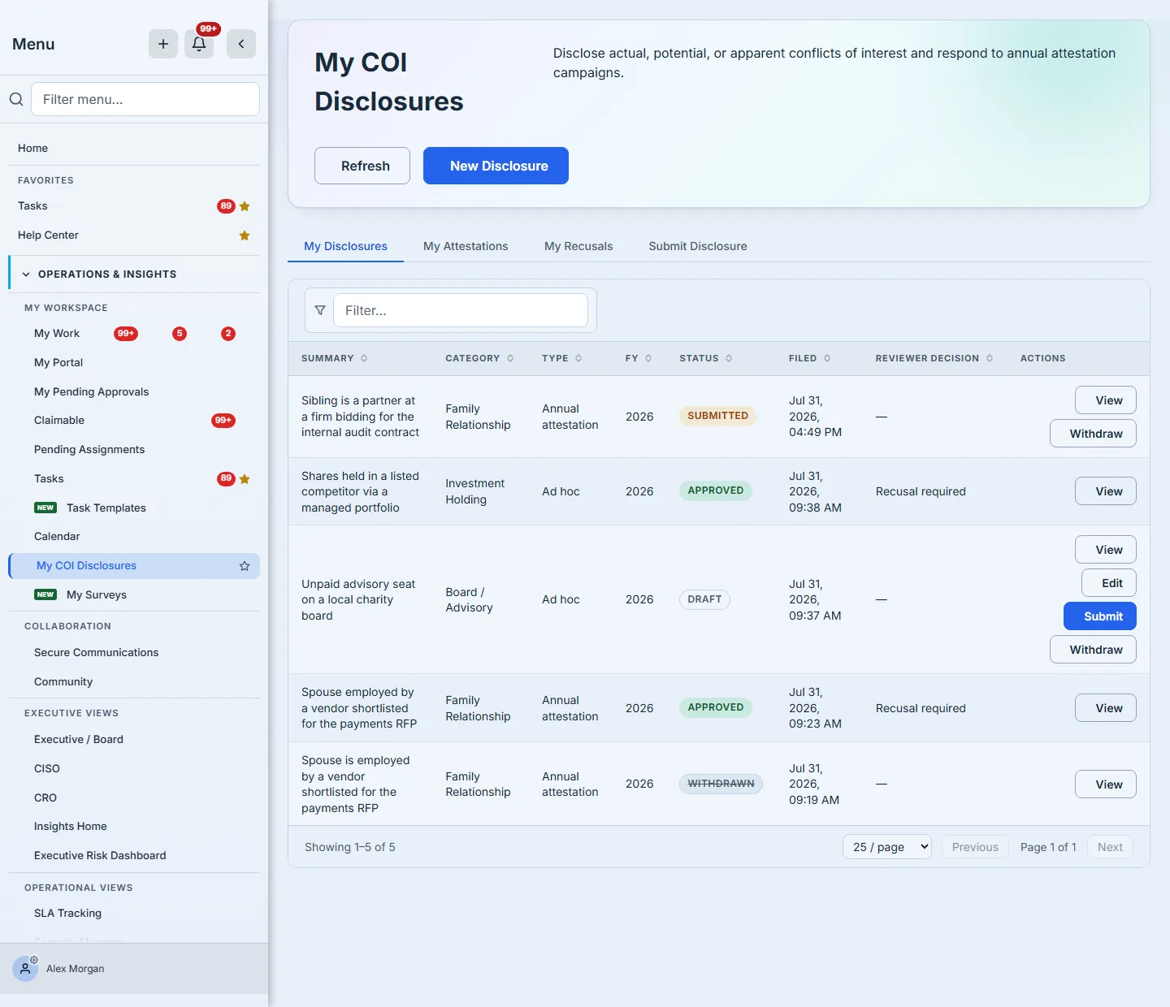
Task: Open Community menu item
Action: point(134,681)
